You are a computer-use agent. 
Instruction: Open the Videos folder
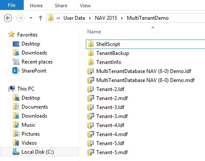[29, 143]
